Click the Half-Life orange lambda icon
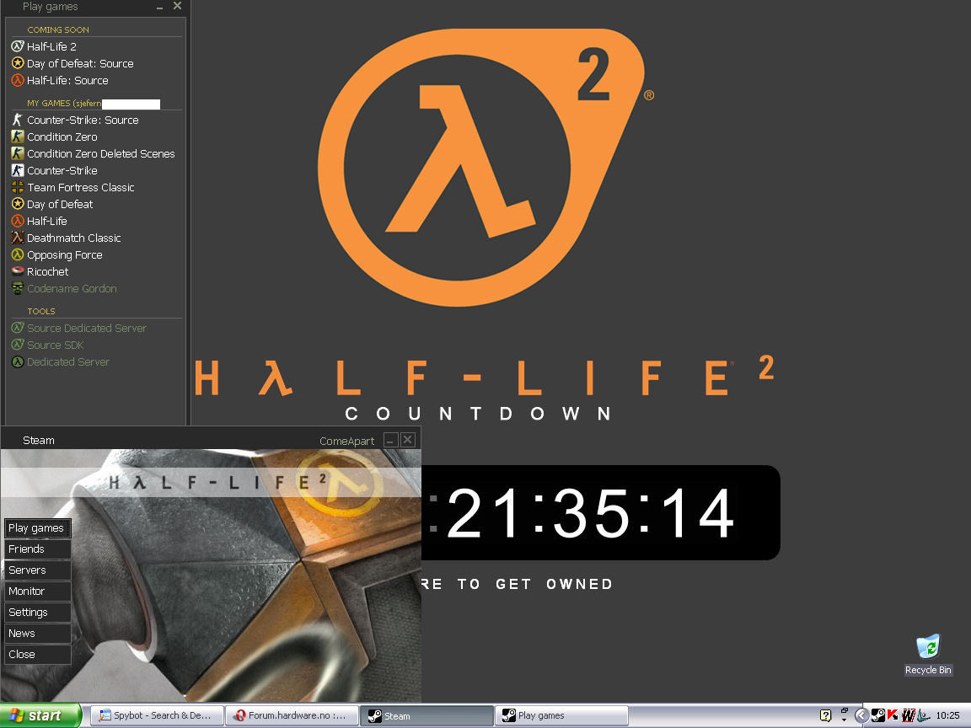The width and height of the screenshot is (971, 728). [18, 221]
